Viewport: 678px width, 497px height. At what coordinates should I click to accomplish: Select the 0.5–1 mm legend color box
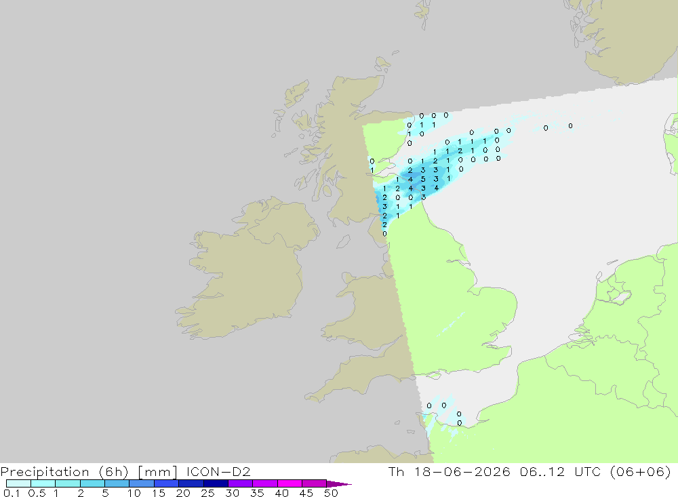pyautogui.click(x=43, y=483)
